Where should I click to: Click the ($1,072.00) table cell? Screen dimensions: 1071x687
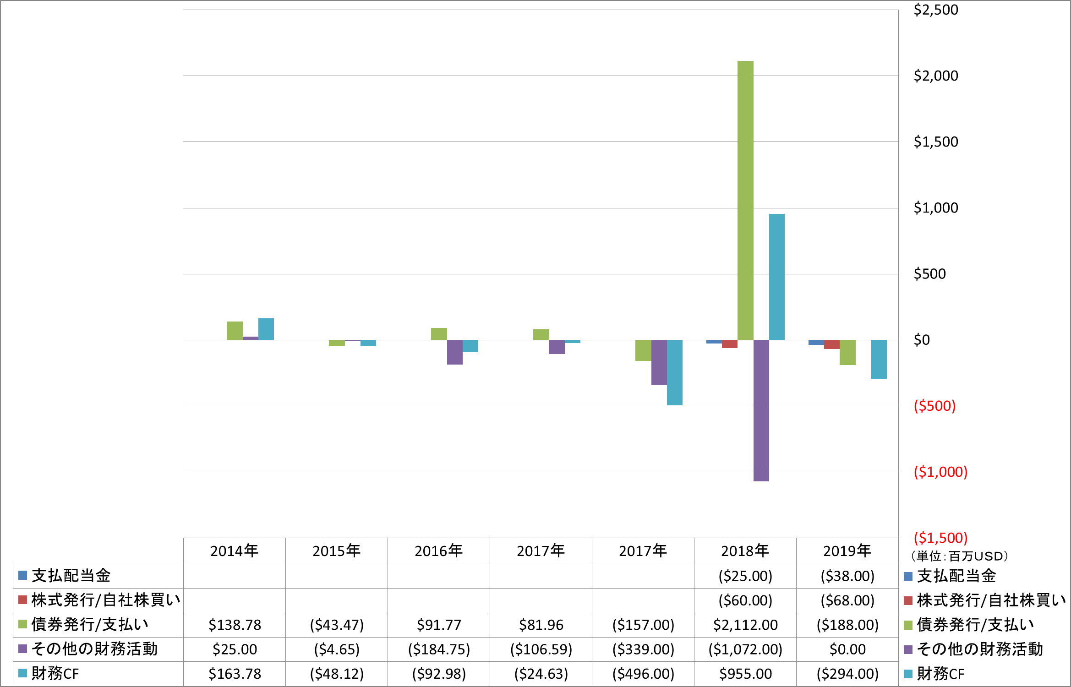tap(745, 649)
